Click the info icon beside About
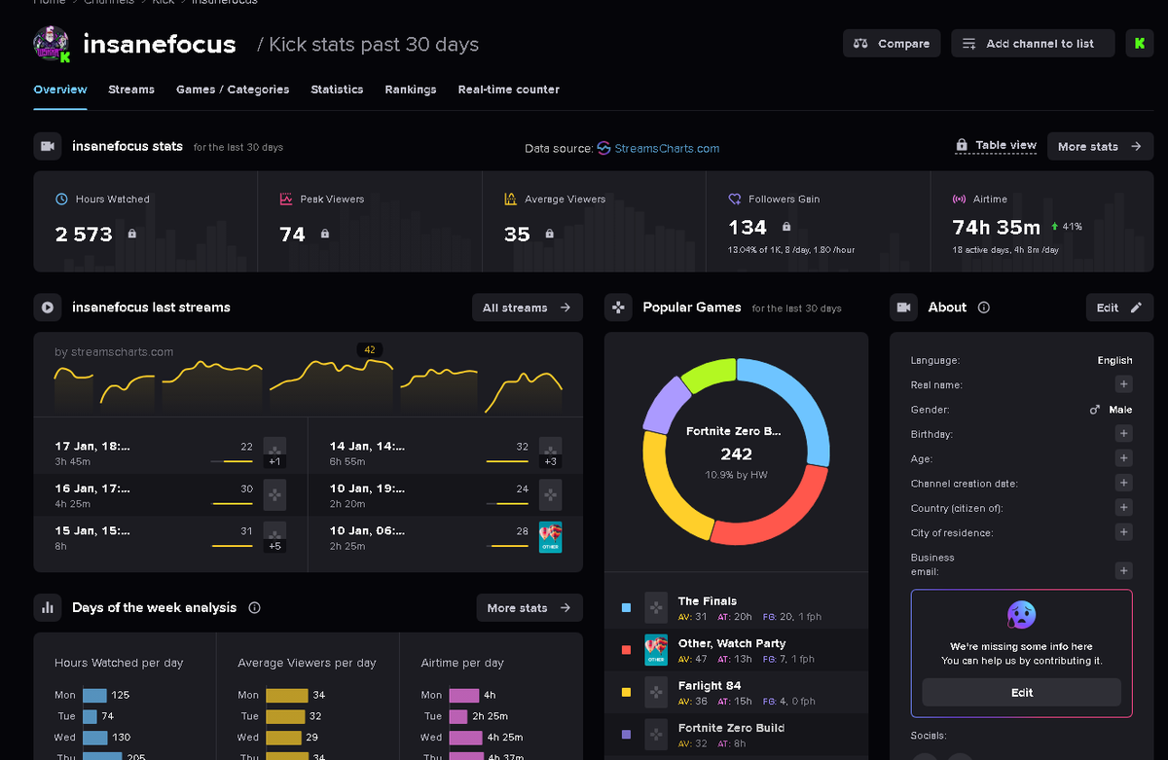The height and width of the screenshot is (760, 1168). 983,308
